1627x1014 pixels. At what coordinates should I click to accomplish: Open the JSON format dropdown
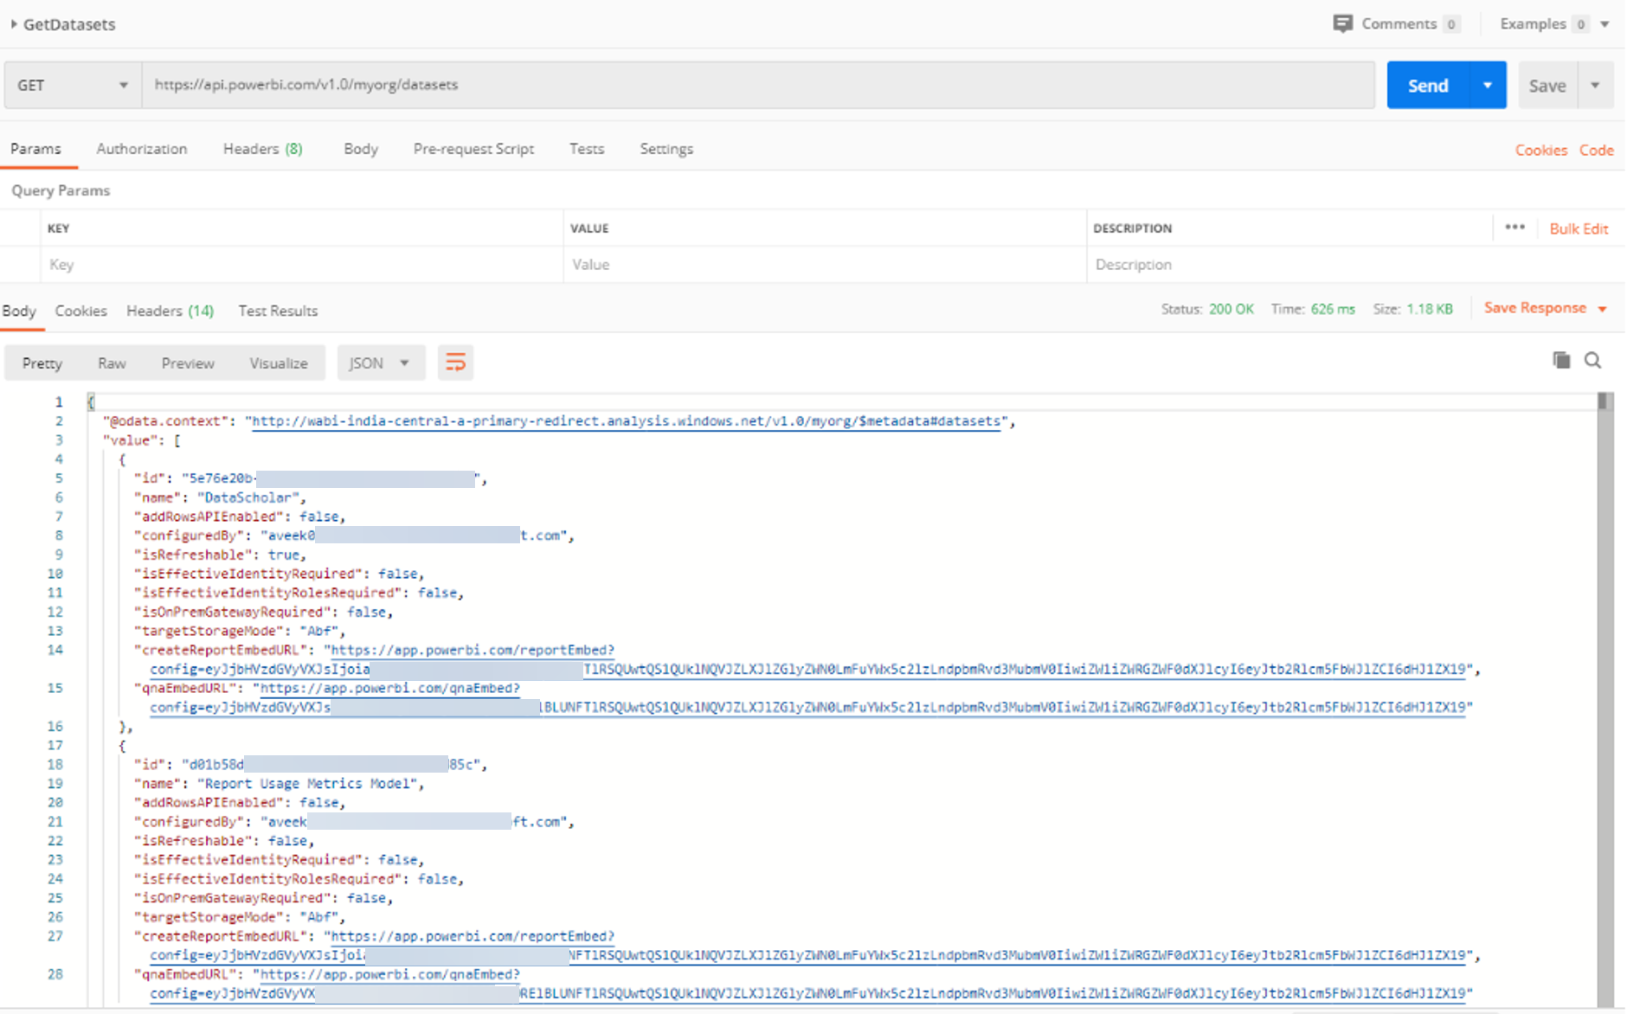coord(381,363)
